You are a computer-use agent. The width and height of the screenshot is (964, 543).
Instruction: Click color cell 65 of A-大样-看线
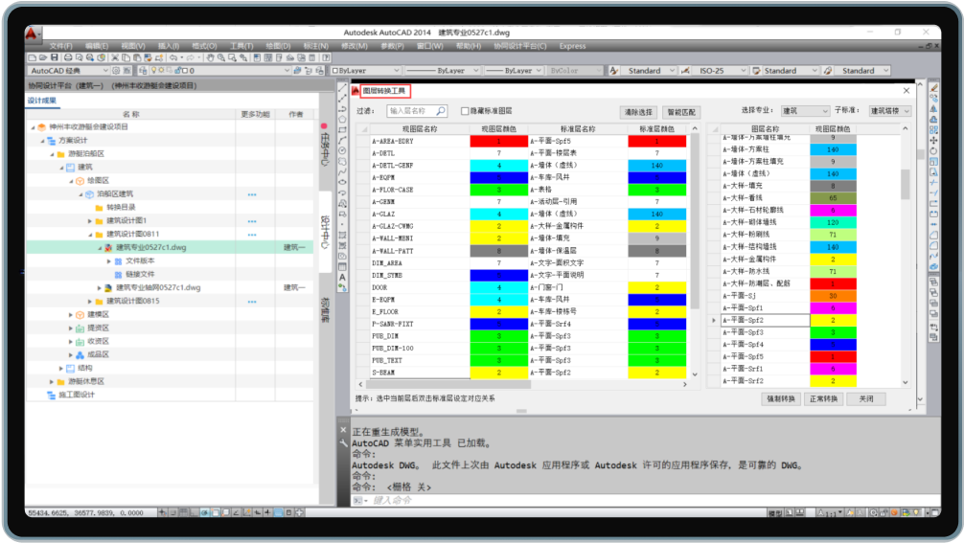833,198
